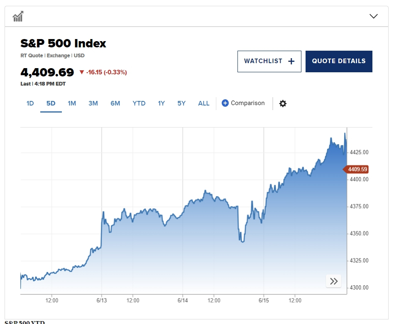This screenshot has width=394, height=324.
Task: Open chart settings gear icon
Action: (283, 103)
